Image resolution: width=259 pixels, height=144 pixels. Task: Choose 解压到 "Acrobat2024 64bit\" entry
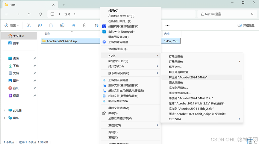202,77
